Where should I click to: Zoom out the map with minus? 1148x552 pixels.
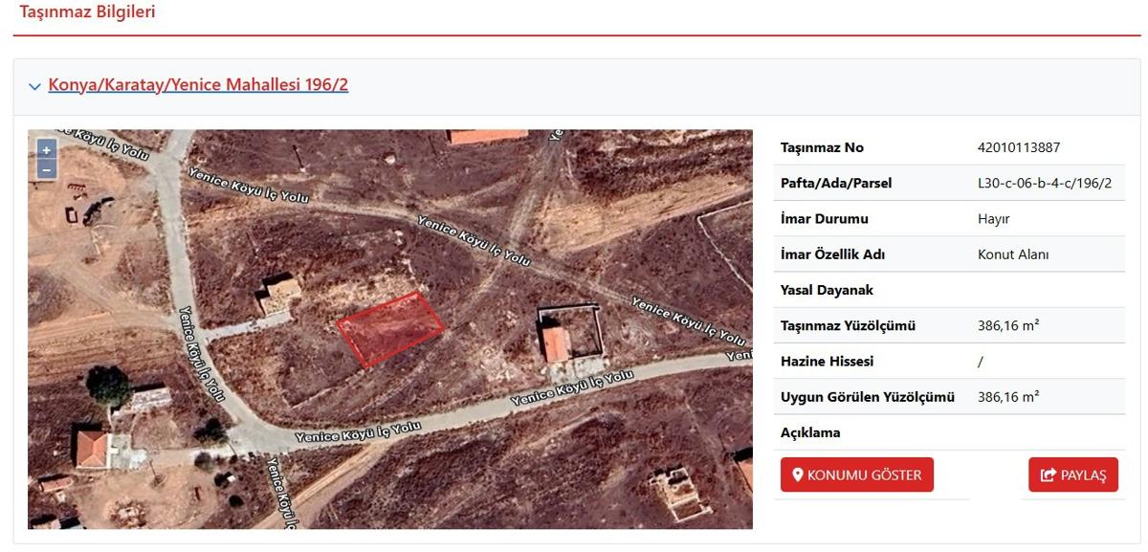[46, 169]
